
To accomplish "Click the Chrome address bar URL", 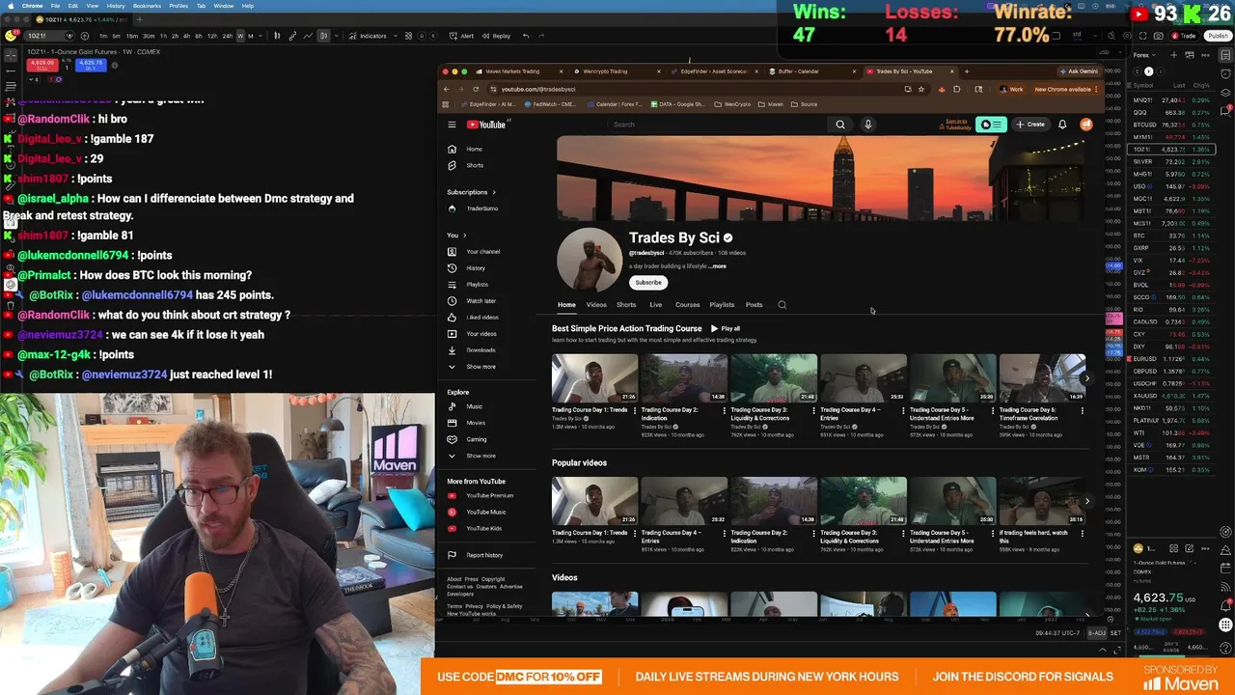I will [537, 89].
